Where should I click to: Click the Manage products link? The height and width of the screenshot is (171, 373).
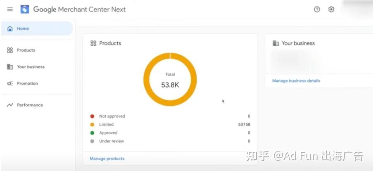pos(107,158)
